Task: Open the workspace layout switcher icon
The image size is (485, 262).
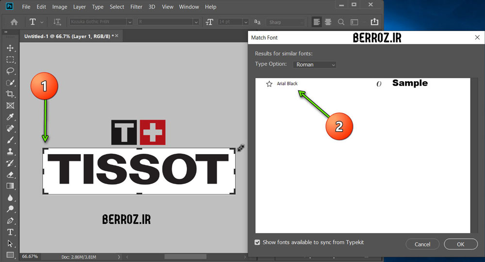Action: [x=354, y=22]
